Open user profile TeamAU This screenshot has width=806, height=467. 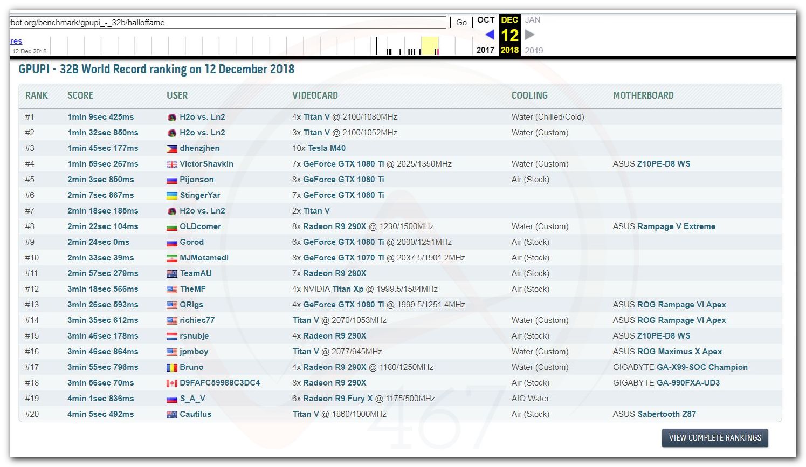point(196,273)
